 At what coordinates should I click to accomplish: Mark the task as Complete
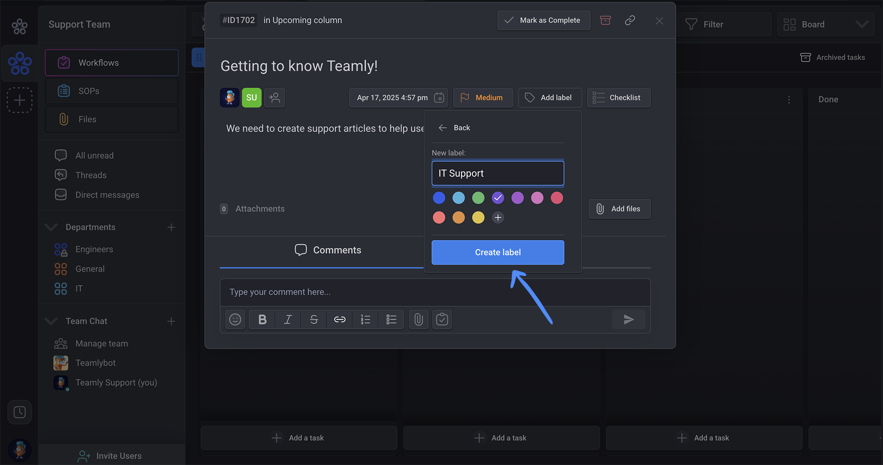[544, 20]
